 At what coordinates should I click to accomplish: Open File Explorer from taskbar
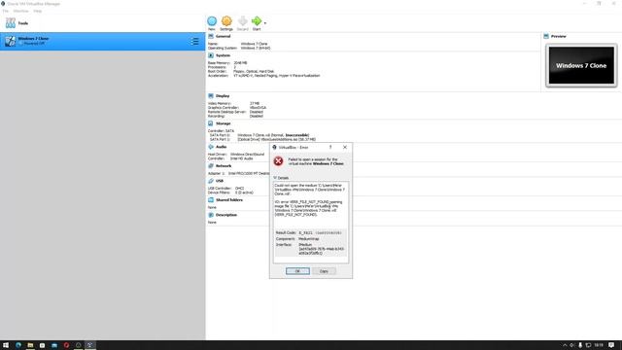pyautogui.click(x=30, y=345)
